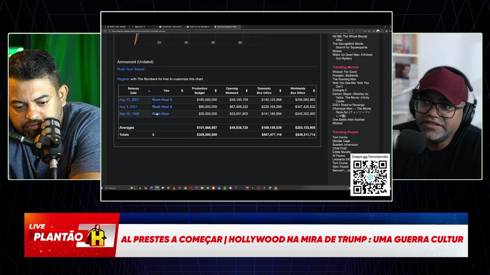Click the Trending People heading
490x275 pixels.
tap(345, 132)
